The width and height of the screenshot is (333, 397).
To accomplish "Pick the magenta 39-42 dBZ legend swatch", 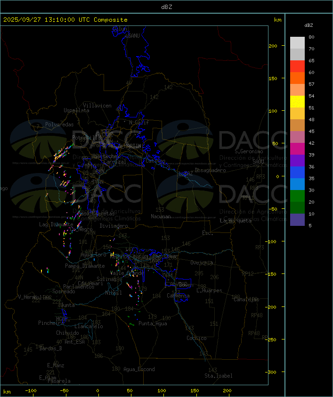I will [297, 149].
